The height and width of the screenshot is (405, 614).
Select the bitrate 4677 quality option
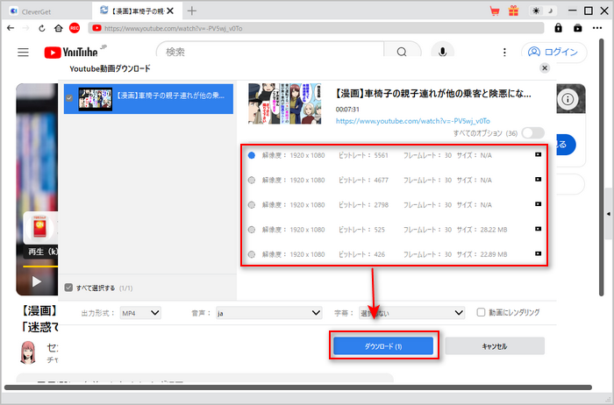point(253,180)
